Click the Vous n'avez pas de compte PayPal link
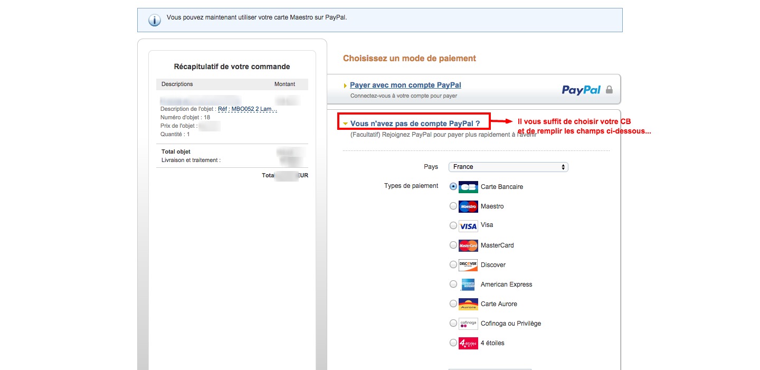This screenshot has height=370, width=760. tap(415, 124)
